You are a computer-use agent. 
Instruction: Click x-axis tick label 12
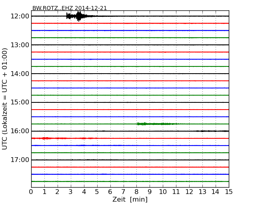pos(189,192)
